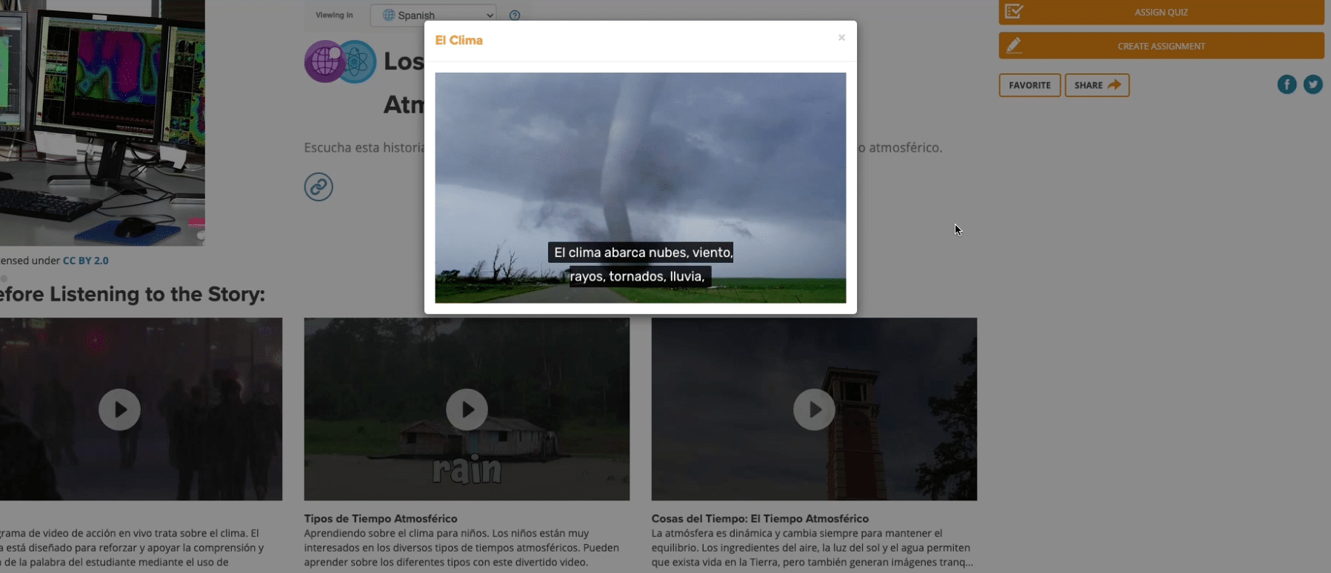Close the El Clima video popup
Image resolution: width=1331 pixels, height=573 pixels.
coord(841,38)
